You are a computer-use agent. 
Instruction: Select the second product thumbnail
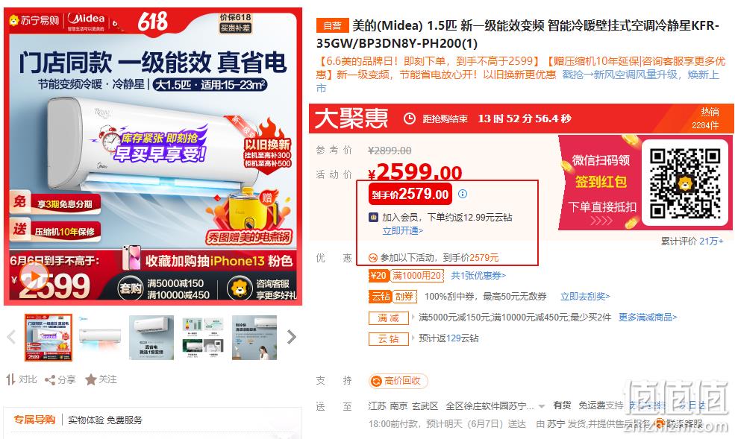100,338
